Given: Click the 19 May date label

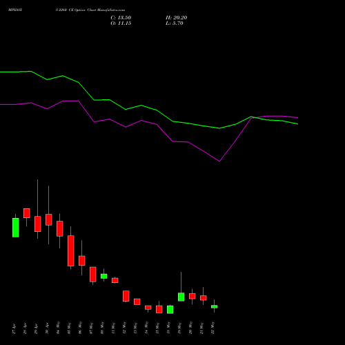Looking at the screenshot, I should tap(179, 328).
